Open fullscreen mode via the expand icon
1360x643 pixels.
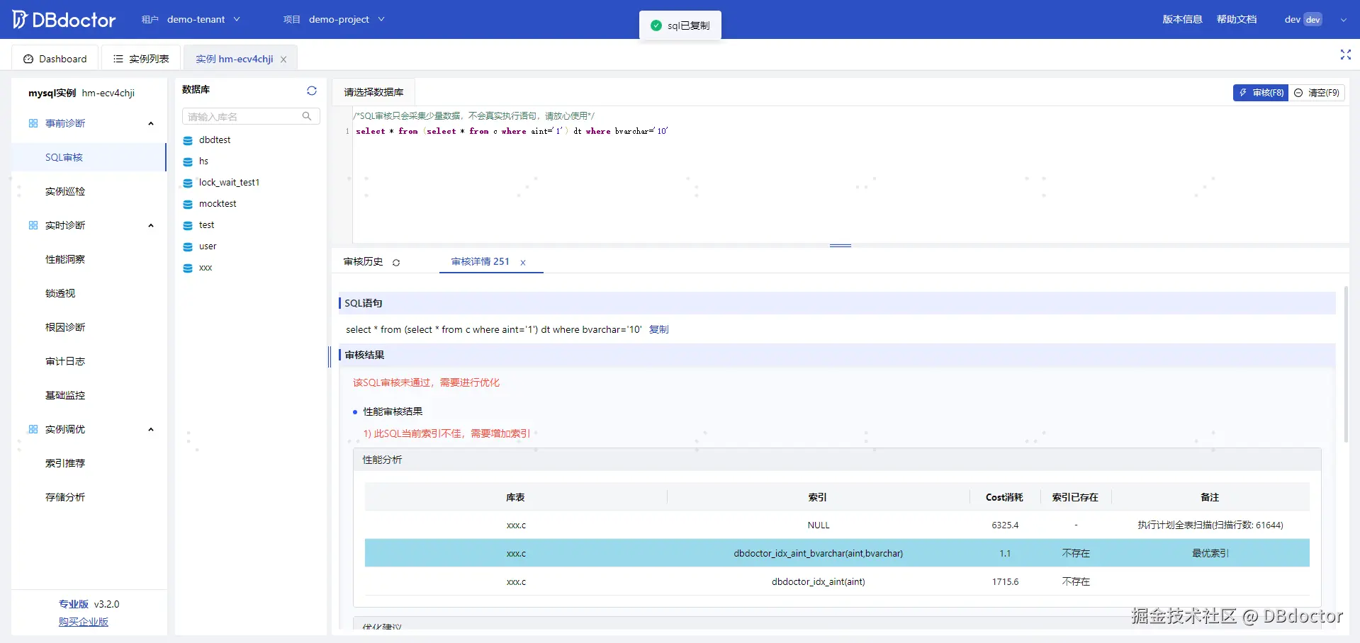[1345, 55]
